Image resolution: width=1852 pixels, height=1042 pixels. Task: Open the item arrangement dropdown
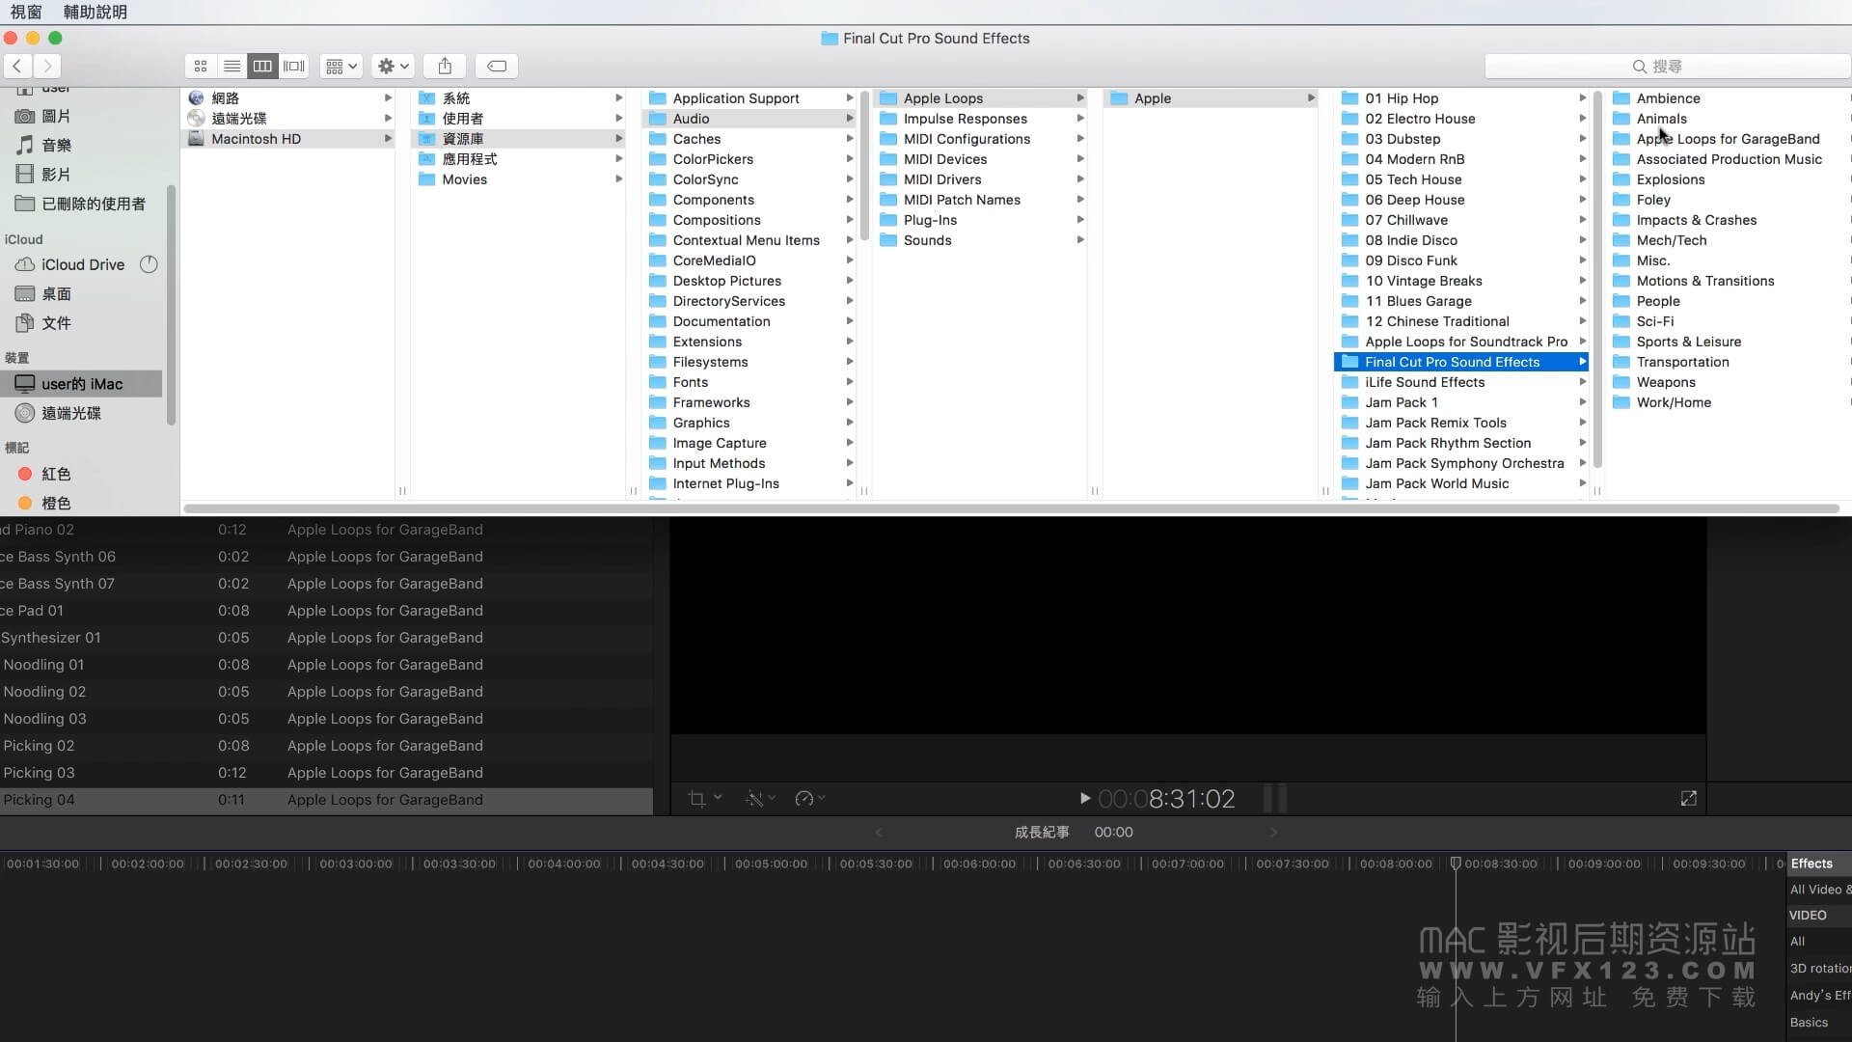pos(341,66)
